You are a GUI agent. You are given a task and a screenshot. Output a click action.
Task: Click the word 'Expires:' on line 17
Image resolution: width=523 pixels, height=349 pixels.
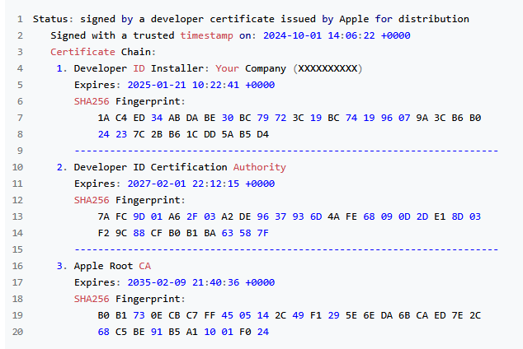pyautogui.click(x=97, y=283)
